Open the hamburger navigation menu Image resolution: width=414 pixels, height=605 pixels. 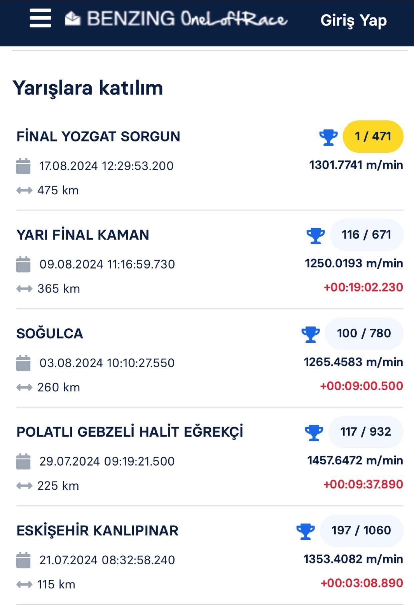[40, 18]
